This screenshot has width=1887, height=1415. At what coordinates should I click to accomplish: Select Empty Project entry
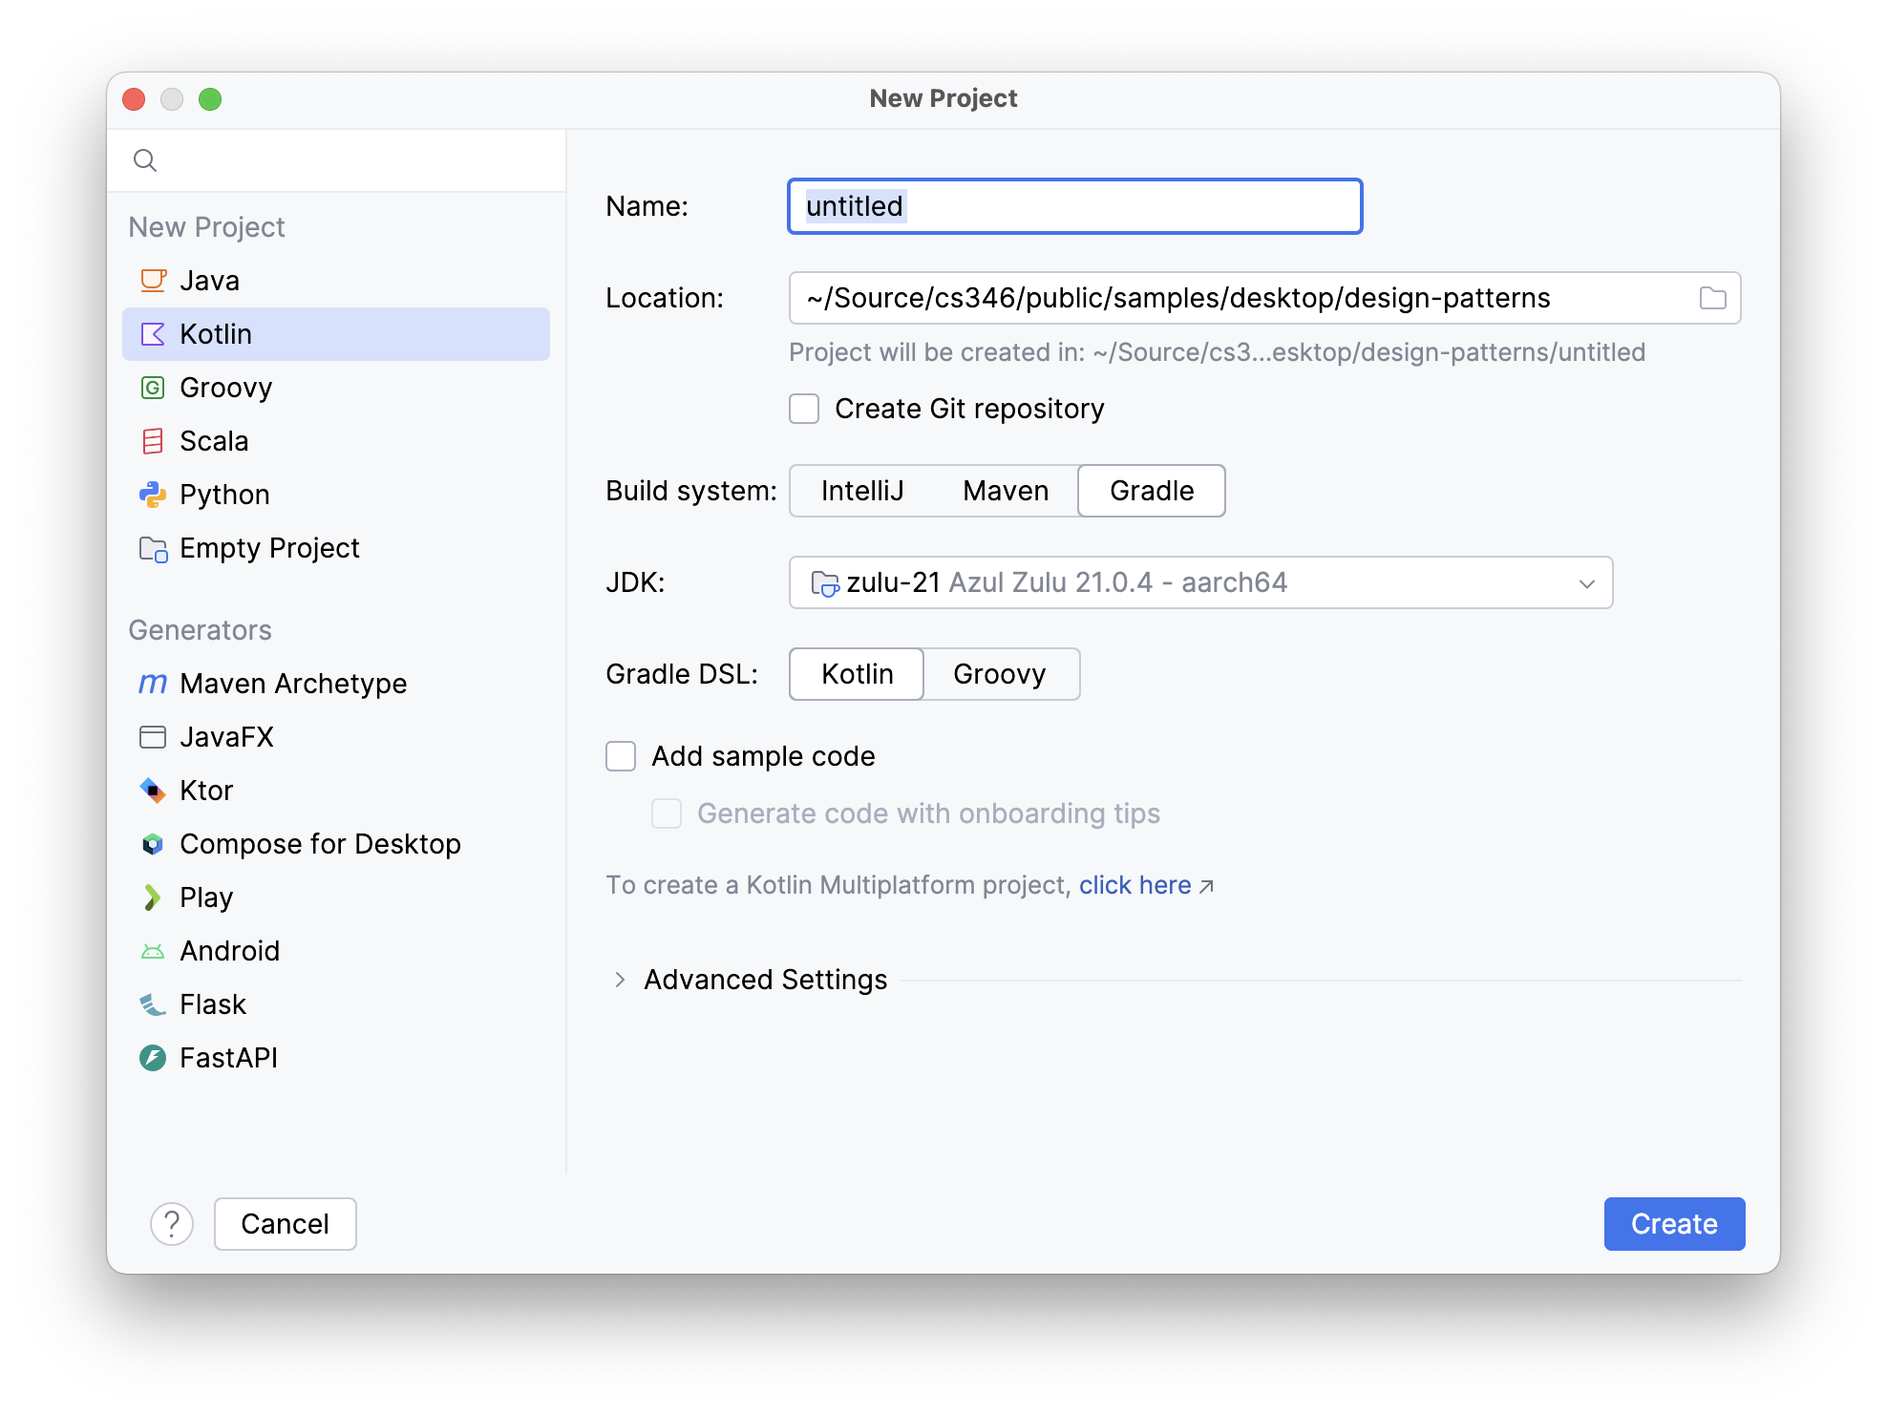[x=336, y=548]
